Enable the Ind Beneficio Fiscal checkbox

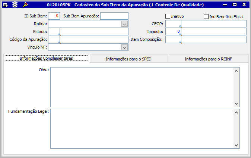[x=206, y=16]
